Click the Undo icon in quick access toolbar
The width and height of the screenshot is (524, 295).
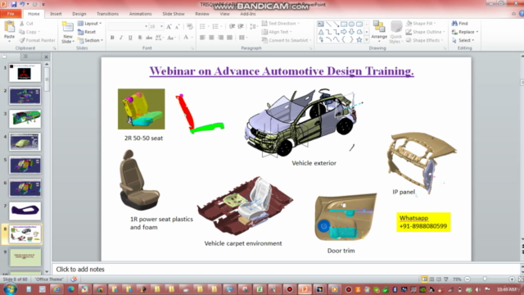pos(22,4)
